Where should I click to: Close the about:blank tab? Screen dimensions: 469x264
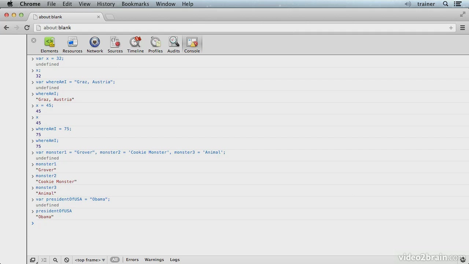99,17
